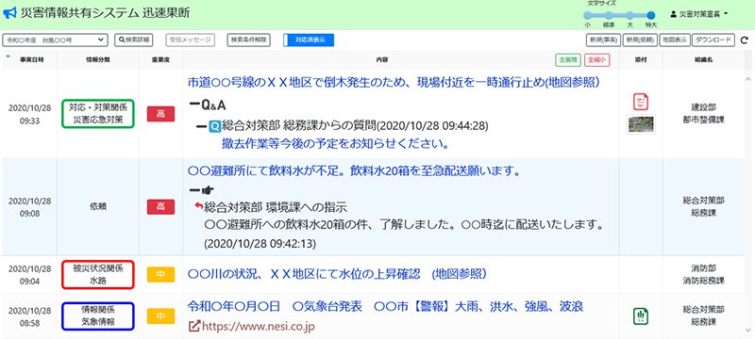Open the 市道○○号線 倒木発生 entry
Viewport: 755px width, 339px height.
(x=394, y=82)
